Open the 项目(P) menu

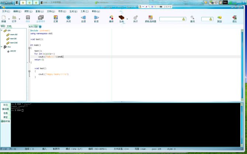pyautogui.click(x=62, y=11)
